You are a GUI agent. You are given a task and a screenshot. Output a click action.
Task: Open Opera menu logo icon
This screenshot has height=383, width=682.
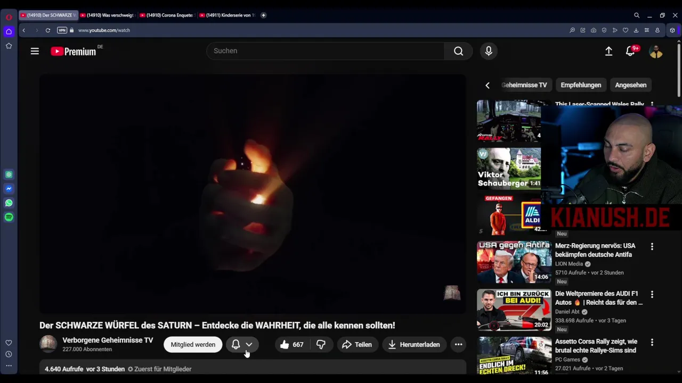coord(9,17)
